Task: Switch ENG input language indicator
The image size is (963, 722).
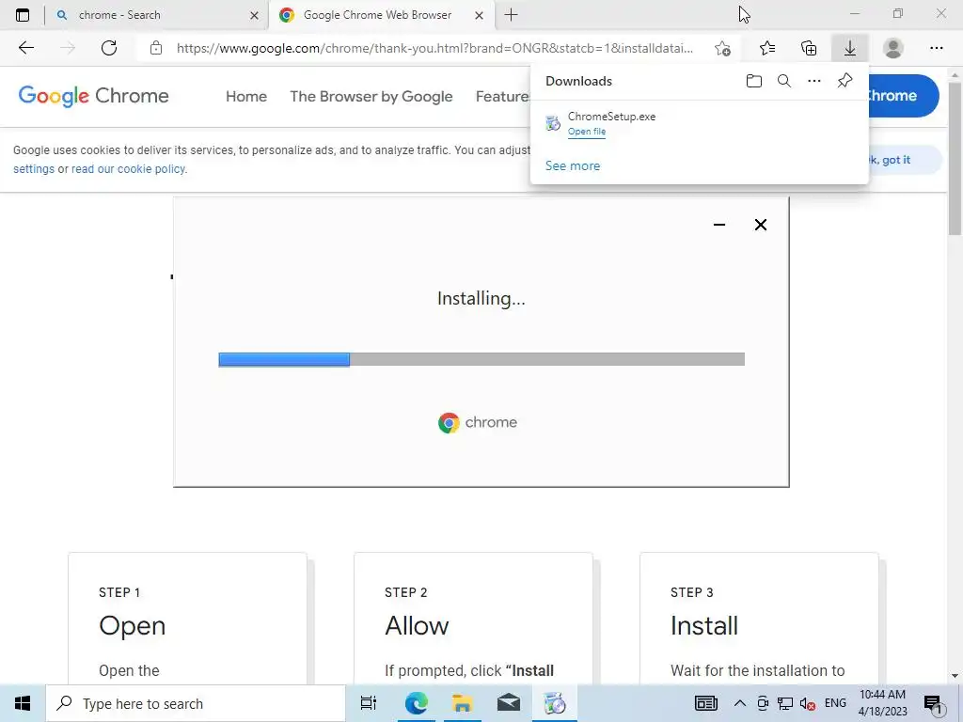Action: [x=835, y=703]
